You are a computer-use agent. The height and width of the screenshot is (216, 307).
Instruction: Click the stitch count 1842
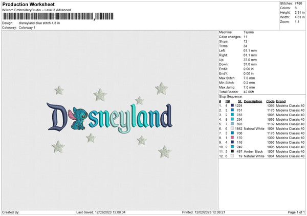point(238,129)
